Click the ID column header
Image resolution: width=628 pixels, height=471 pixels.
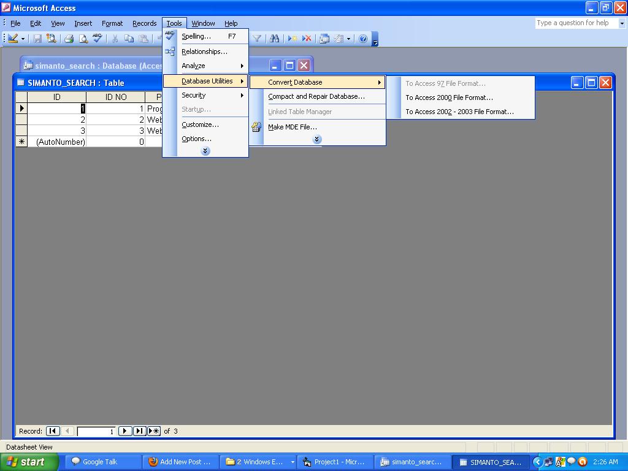[56, 97]
